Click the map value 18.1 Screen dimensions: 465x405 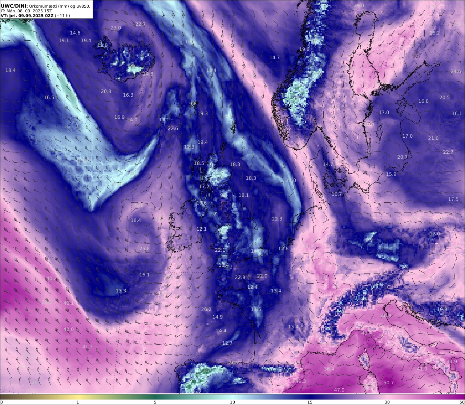click(244, 195)
